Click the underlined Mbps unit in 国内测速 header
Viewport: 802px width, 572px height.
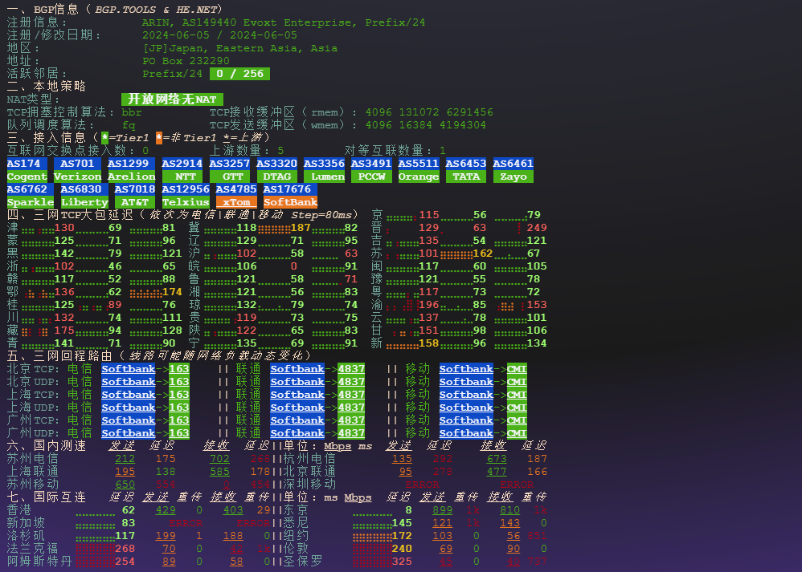tap(338, 446)
